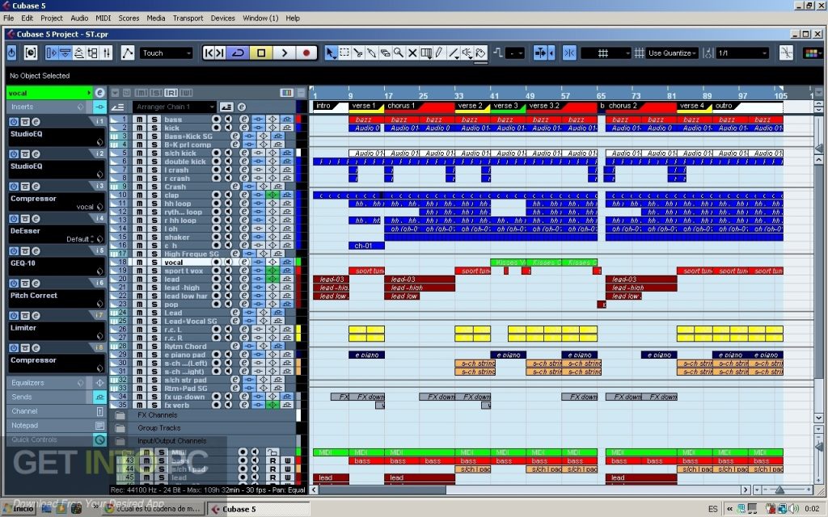828x517 pixels.
Task: Click the Stop transport button
Action: (261, 53)
